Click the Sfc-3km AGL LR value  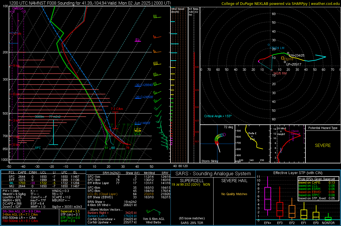coord(22,211)
